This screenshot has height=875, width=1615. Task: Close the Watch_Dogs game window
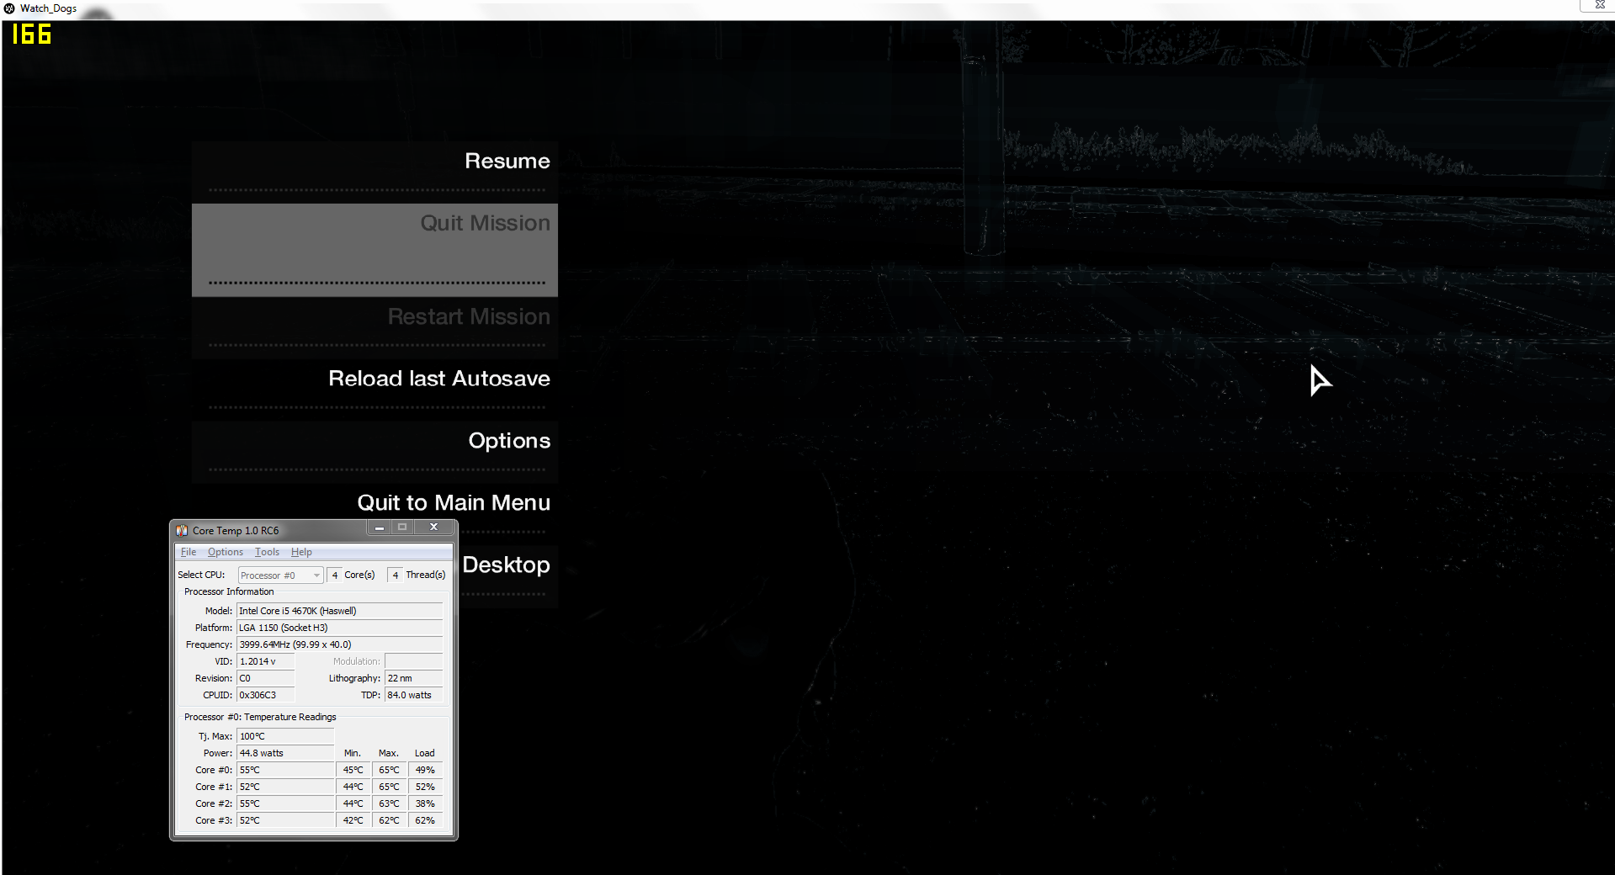coord(1599,5)
